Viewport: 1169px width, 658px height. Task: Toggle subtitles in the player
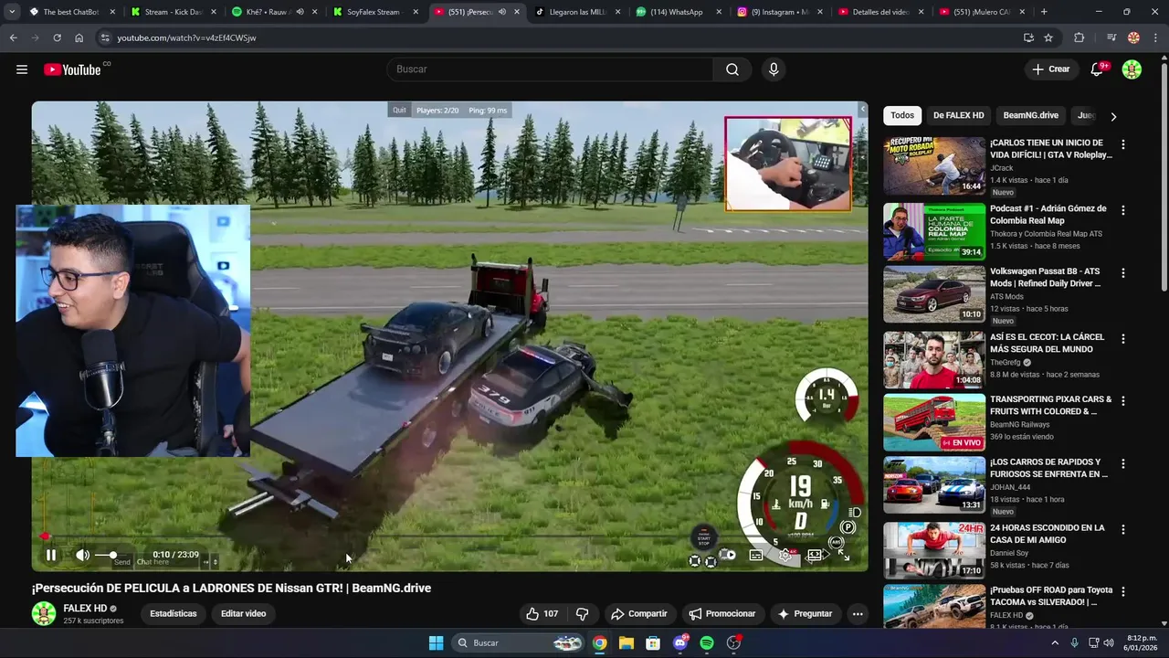point(756,555)
